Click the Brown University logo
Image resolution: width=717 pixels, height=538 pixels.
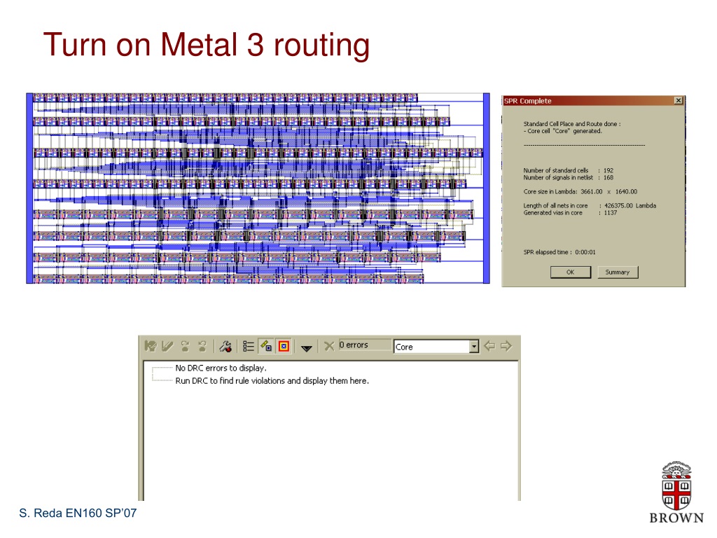point(676,492)
